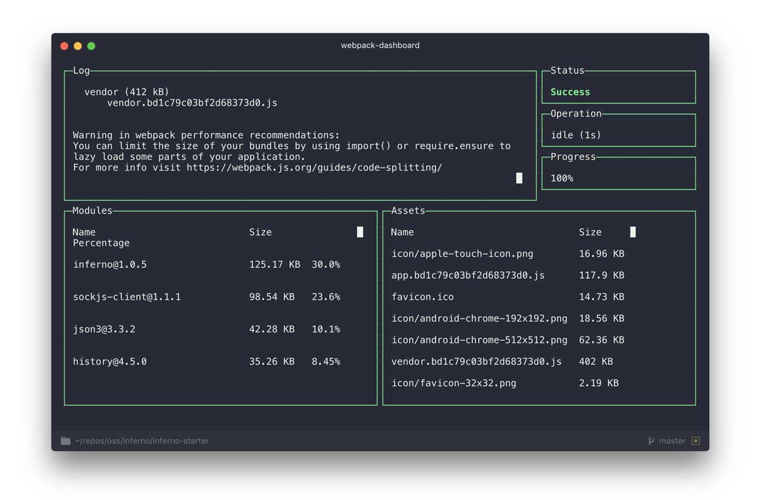Click the 117.9 KB asset size
Screen dimensions: 761x500
[602, 275]
